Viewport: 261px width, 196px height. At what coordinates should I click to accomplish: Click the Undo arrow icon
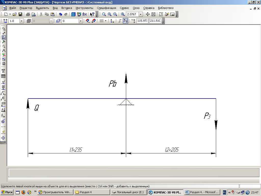[x=60, y=14]
